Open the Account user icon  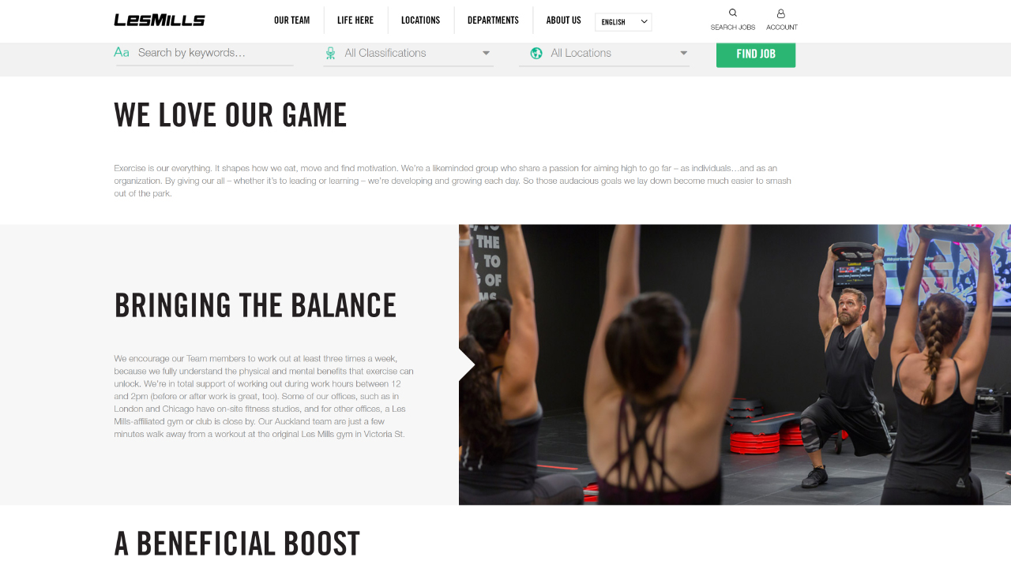[781, 13]
